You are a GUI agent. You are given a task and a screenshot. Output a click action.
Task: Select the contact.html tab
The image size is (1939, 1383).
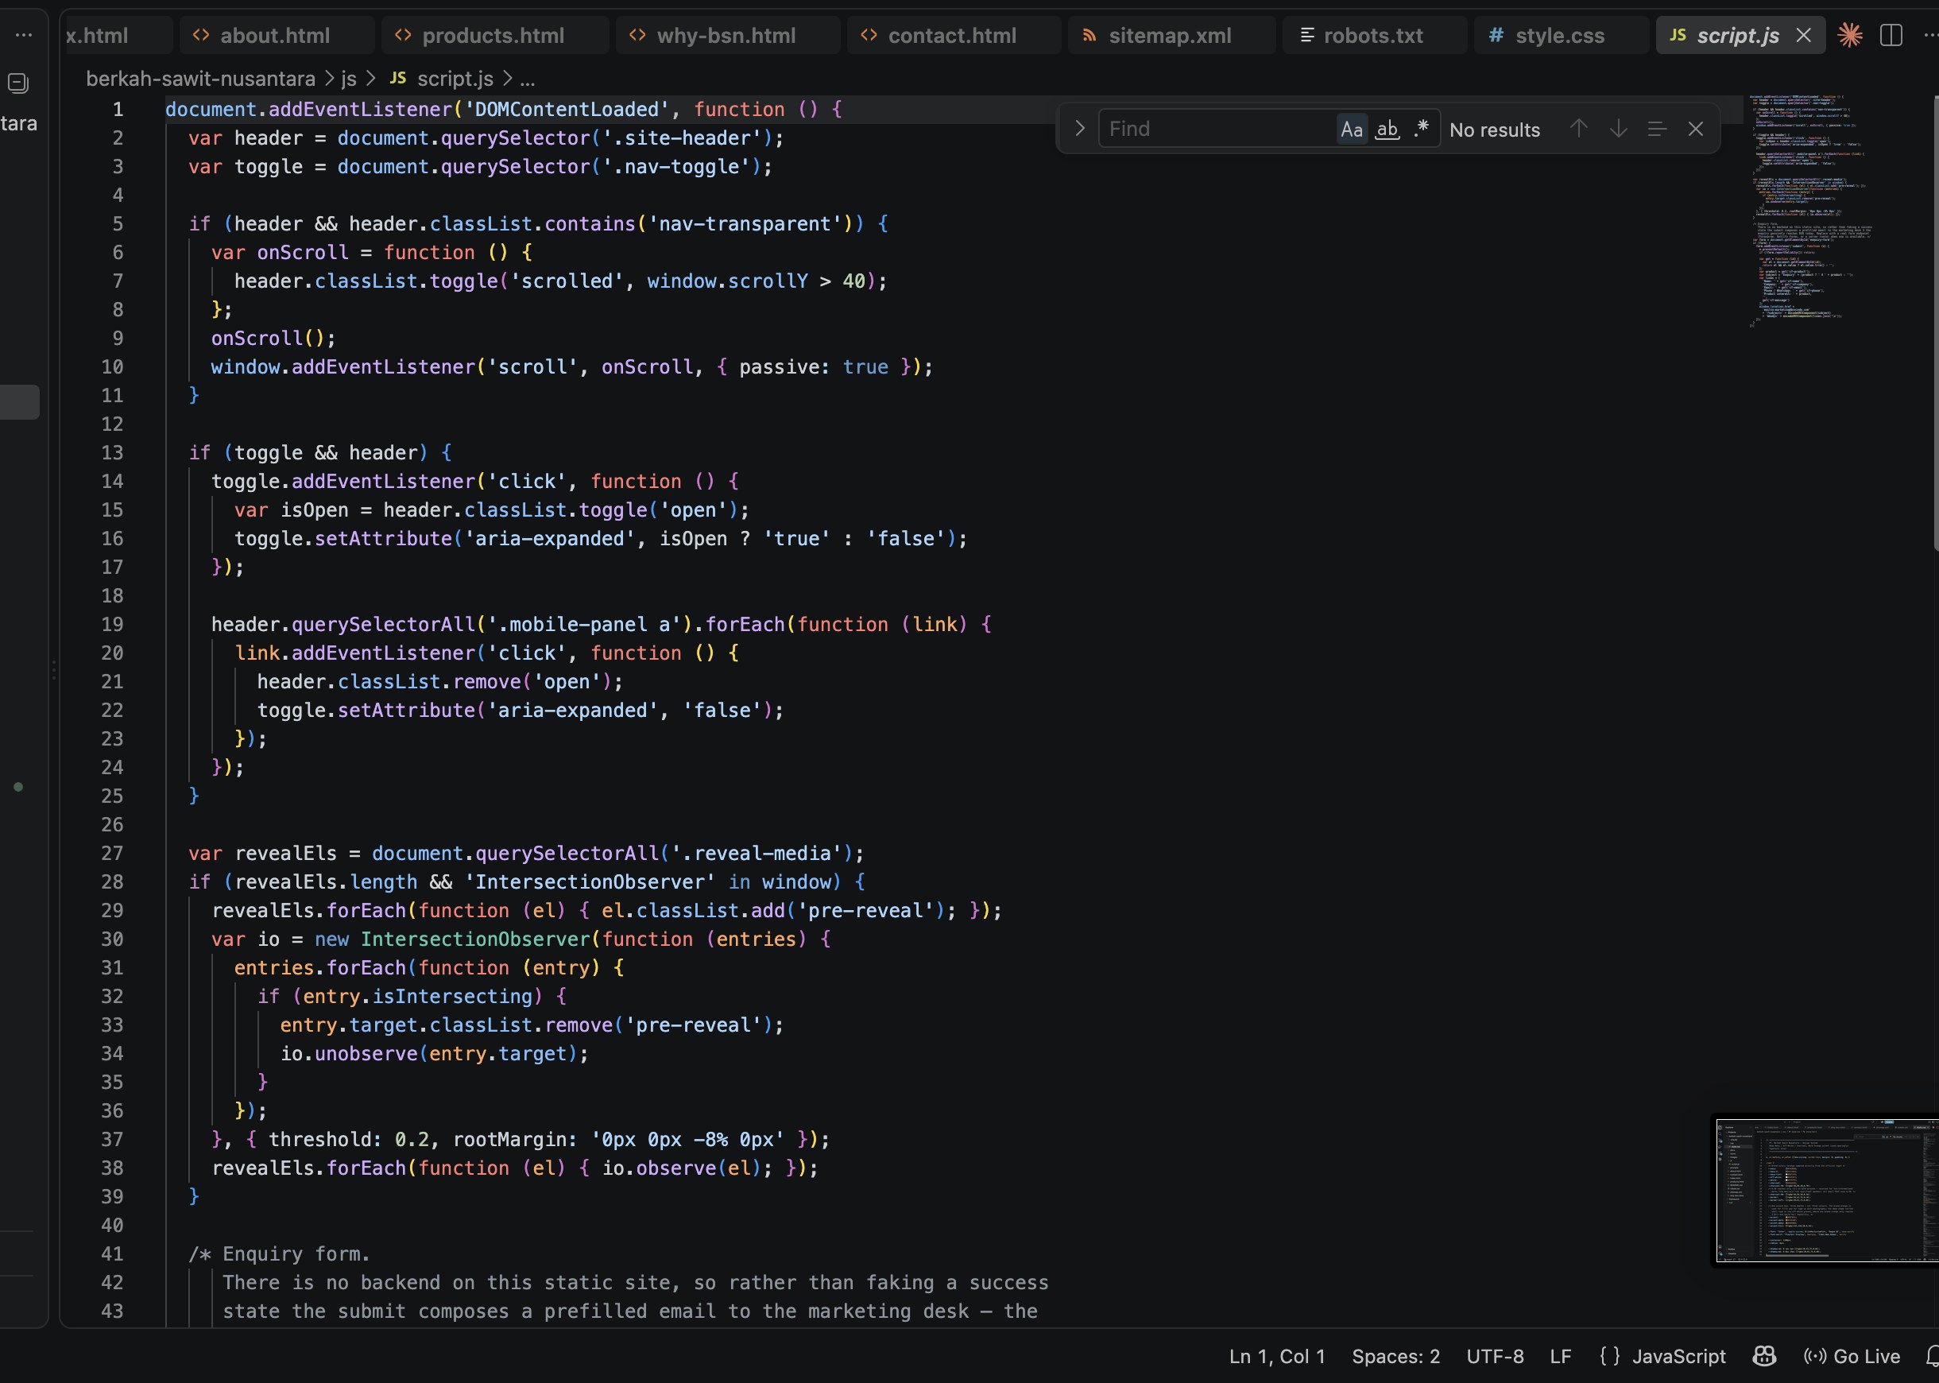pyautogui.click(x=952, y=36)
